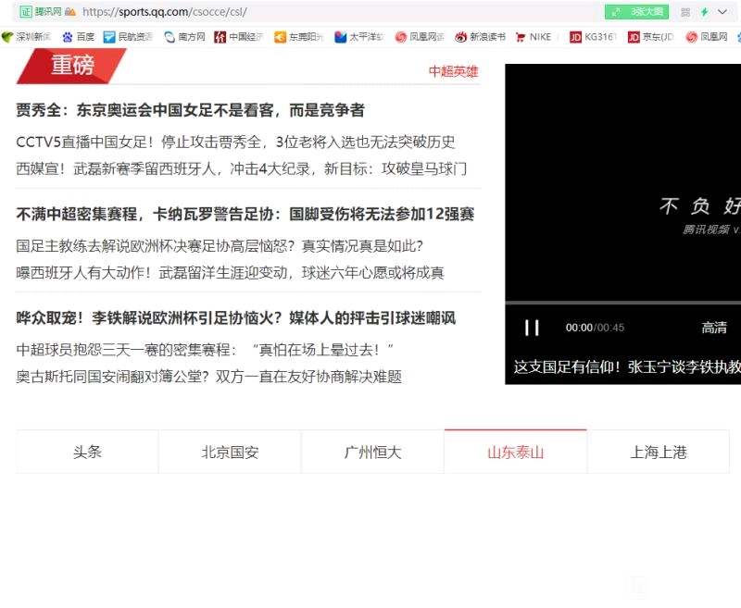Click the red 重磅 section header

pyautogui.click(x=72, y=66)
